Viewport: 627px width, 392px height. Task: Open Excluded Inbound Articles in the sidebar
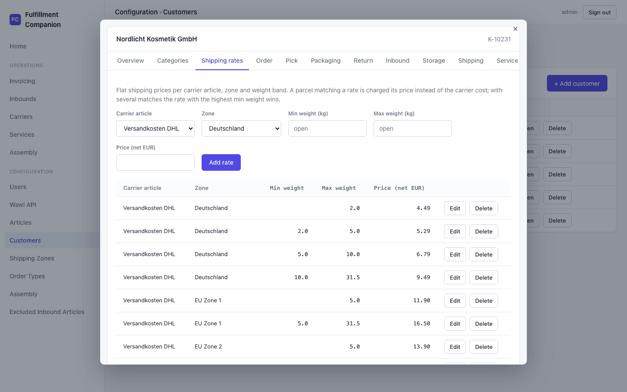(x=52, y=312)
